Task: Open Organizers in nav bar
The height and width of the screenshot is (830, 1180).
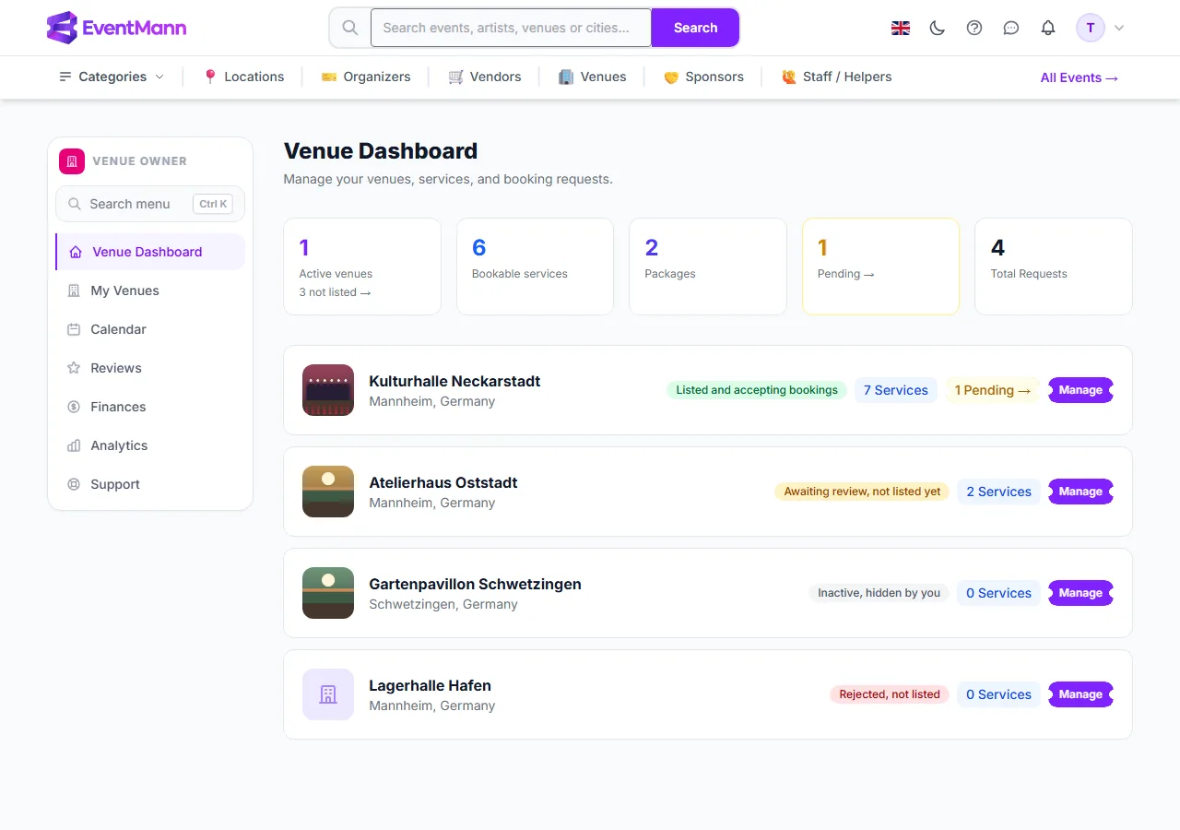Action: (x=366, y=77)
